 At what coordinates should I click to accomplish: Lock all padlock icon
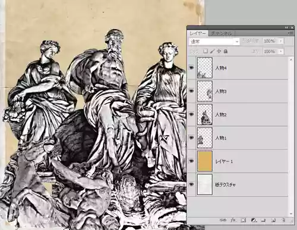point(226,52)
